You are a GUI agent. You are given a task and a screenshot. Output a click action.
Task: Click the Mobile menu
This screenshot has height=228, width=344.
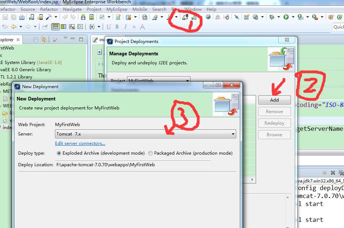(x=140, y=9)
